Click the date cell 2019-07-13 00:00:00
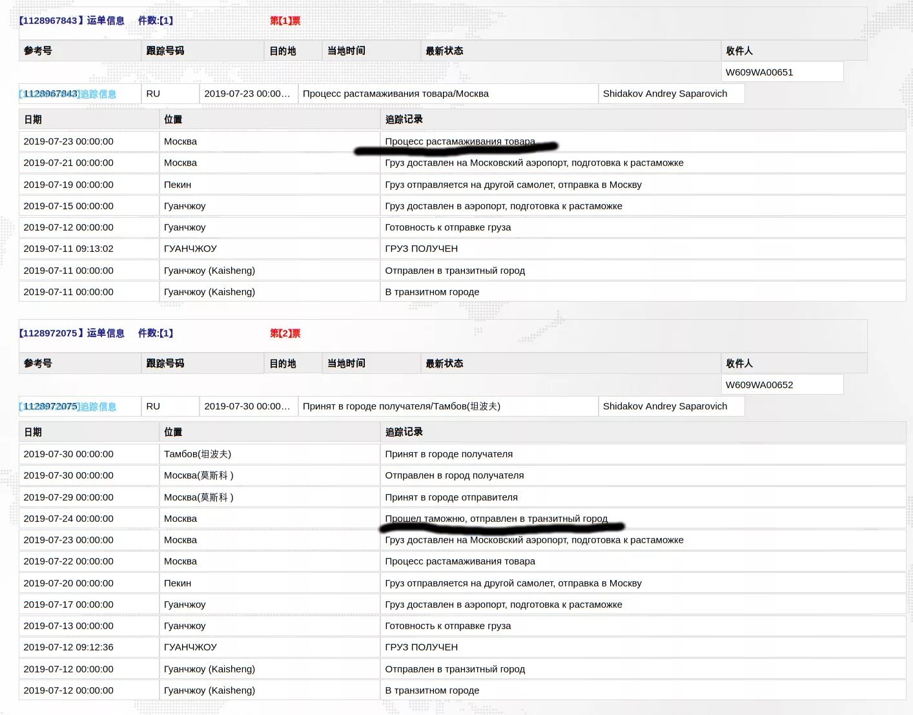The image size is (913, 715). (x=89, y=626)
